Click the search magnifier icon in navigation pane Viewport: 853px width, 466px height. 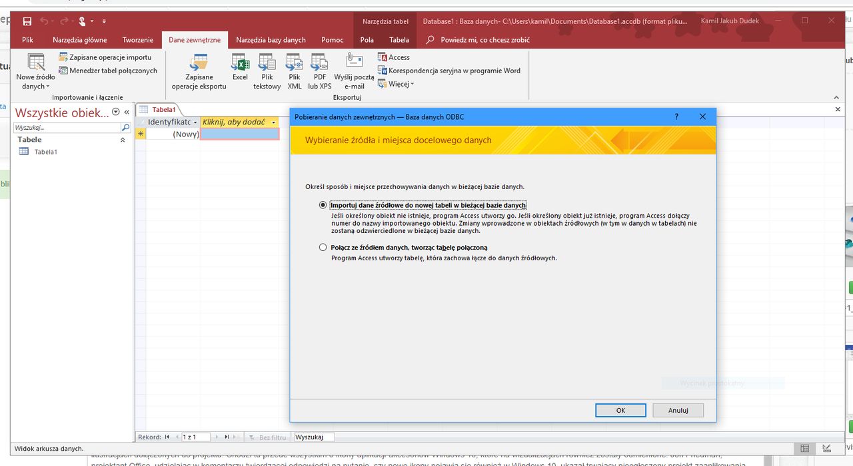click(x=125, y=127)
